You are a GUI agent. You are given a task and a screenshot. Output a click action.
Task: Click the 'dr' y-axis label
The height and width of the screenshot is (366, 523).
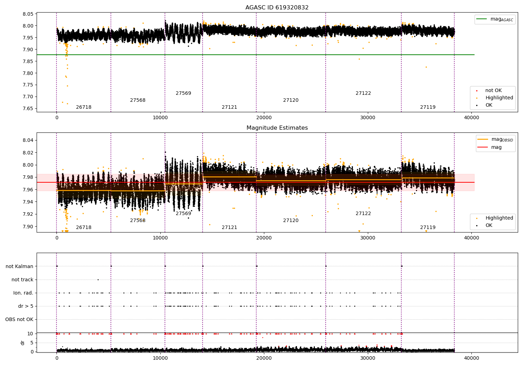tap(22, 343)
